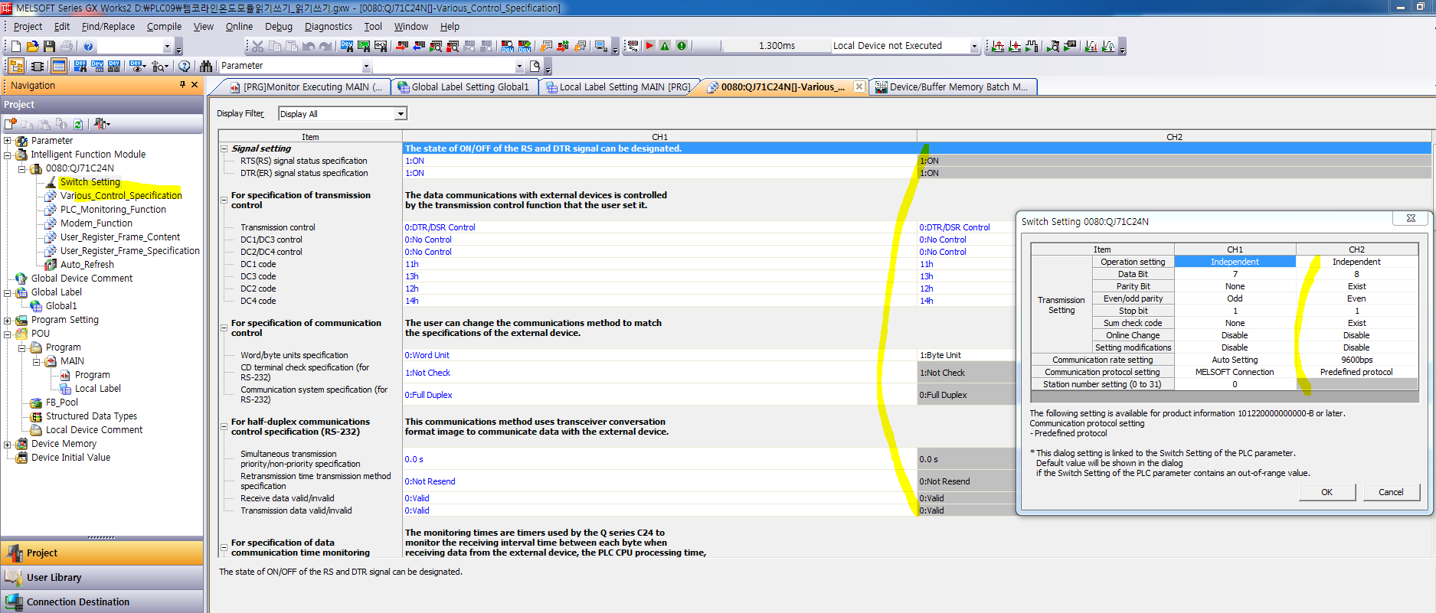Click the parameter search page icon

tap(535, 66)
